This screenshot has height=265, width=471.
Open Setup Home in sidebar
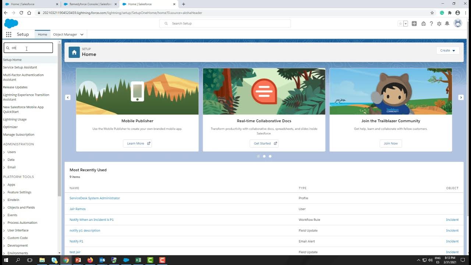coord(12,60)
